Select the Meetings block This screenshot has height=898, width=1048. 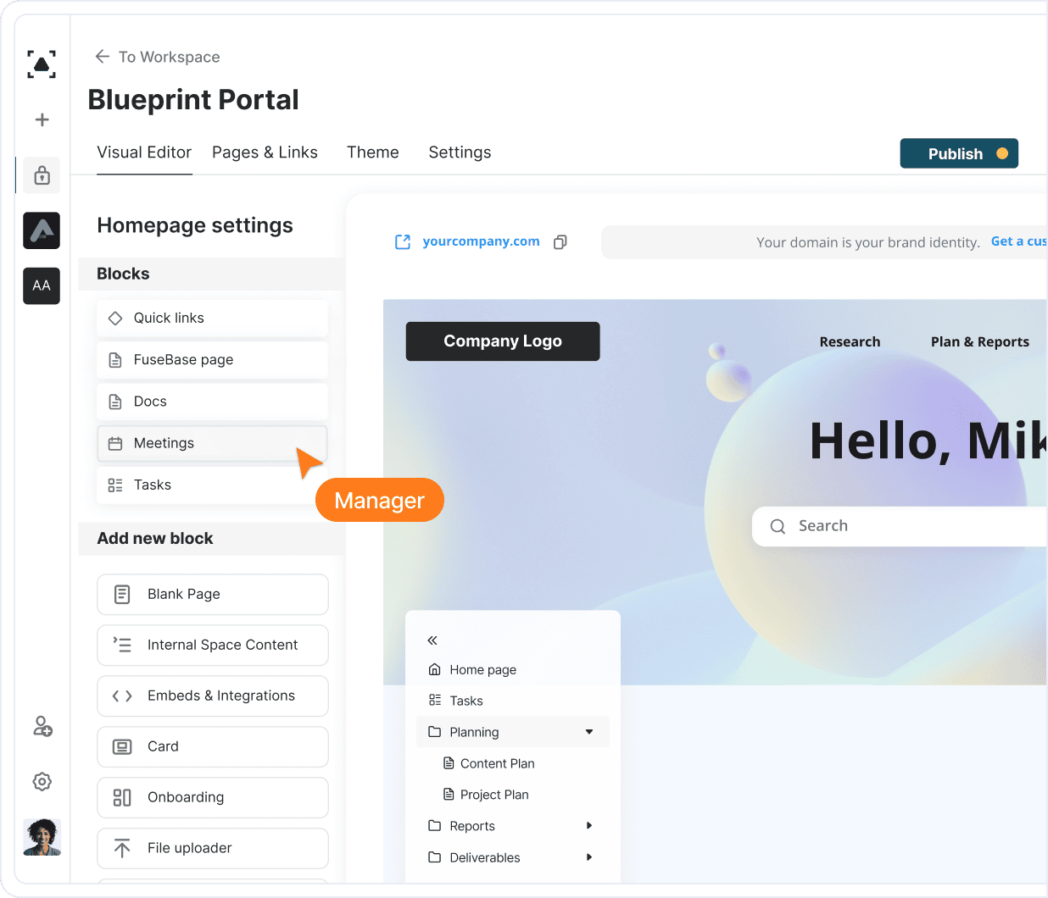coord(212,443)
